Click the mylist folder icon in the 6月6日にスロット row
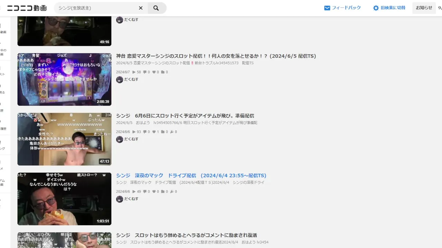Screen dimensions: 442x248 click(x=163, y=132)
